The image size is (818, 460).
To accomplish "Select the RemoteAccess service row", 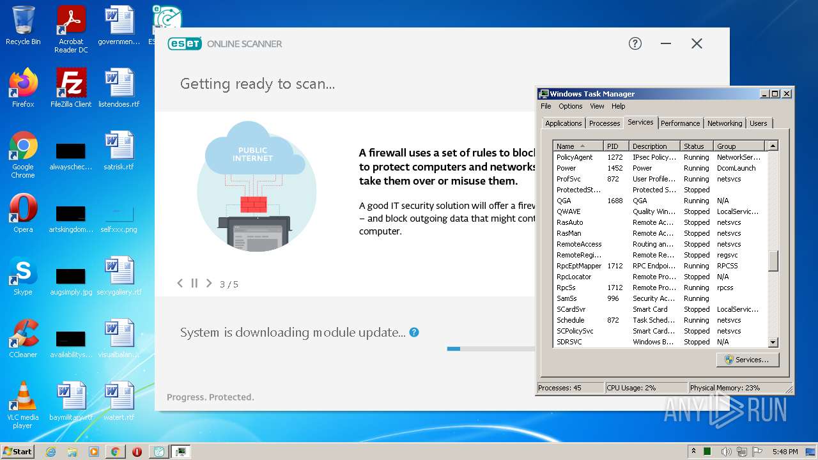I will point(660,244).
